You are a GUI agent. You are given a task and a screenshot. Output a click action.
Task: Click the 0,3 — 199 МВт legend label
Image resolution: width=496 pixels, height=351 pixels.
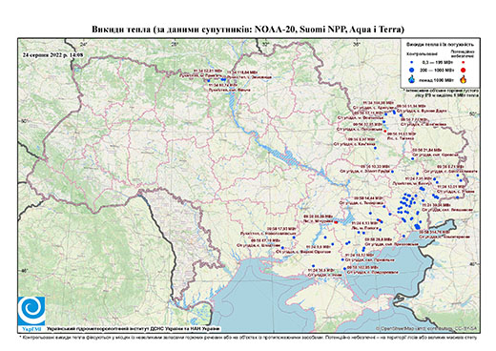tap(437, 63)
